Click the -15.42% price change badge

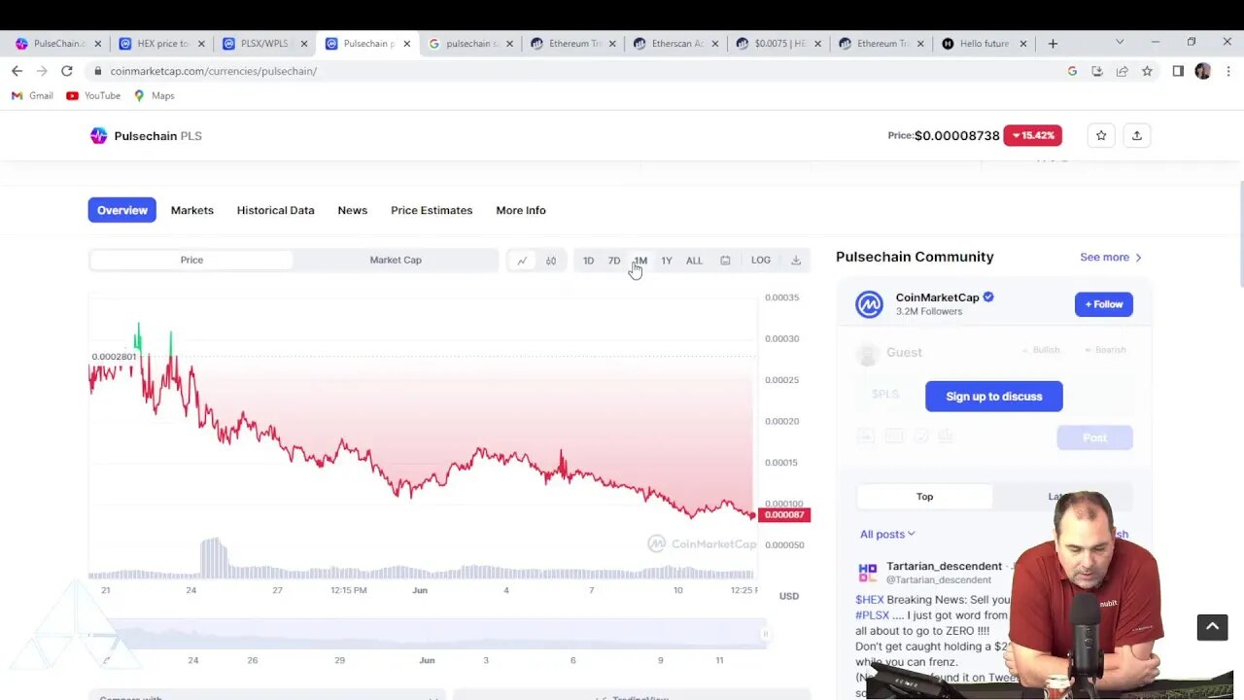pyautogui.click(x=1032, y=135)
